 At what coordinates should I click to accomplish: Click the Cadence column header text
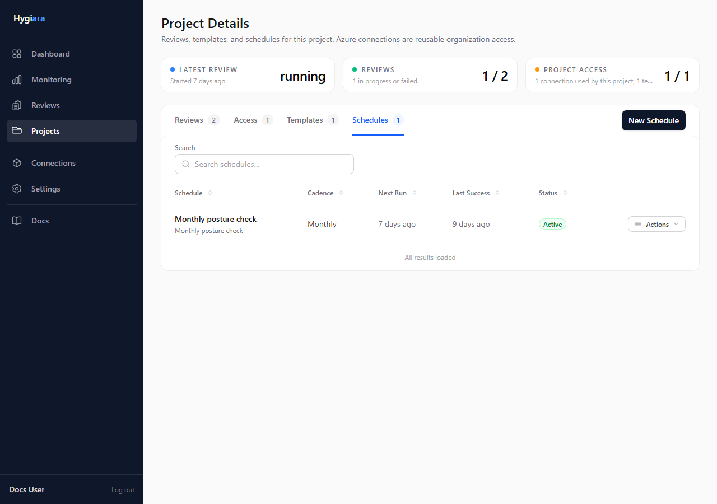point(320,193)
